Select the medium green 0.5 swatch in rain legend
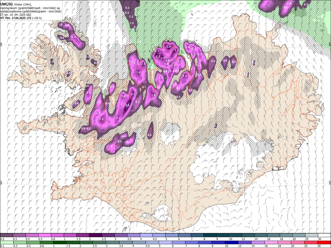 (x=33, y=242)
